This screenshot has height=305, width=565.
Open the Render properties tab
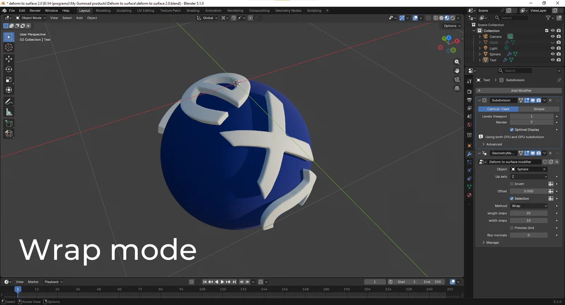click(x=469, y=92)
